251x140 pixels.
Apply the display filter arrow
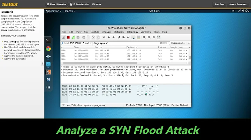tap(165, 43)
